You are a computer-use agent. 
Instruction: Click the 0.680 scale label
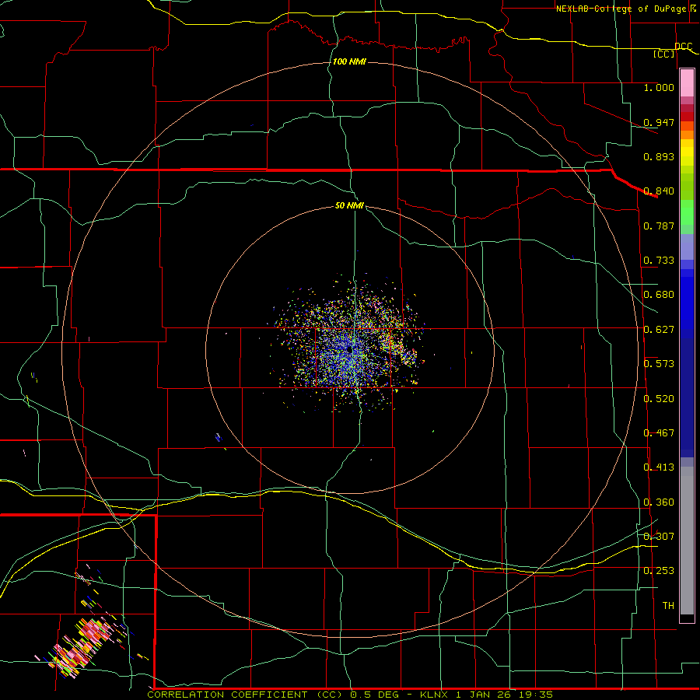click(x=659, y=295)
